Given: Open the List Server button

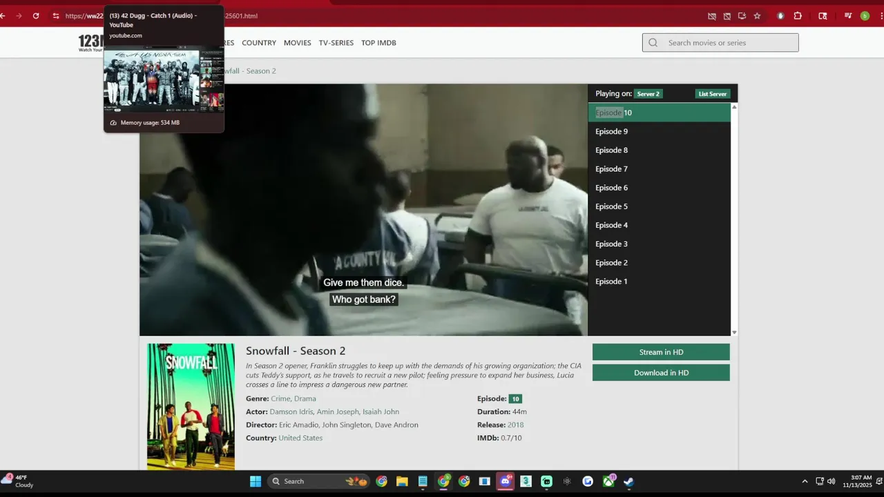Looking at the screenshot, I should [712, 94].
